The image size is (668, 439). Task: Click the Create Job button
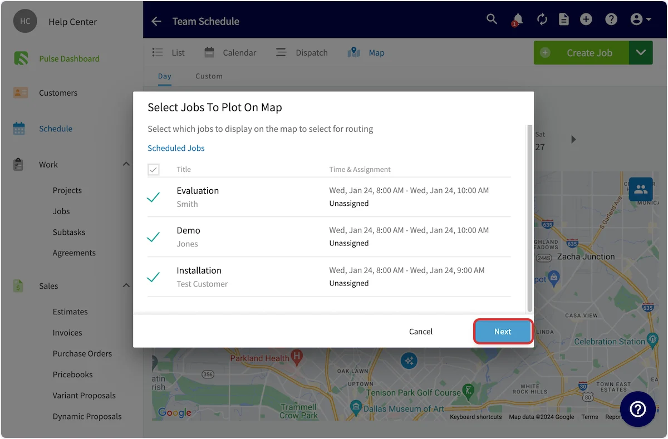pyautogui.click(x=582, y=53)
